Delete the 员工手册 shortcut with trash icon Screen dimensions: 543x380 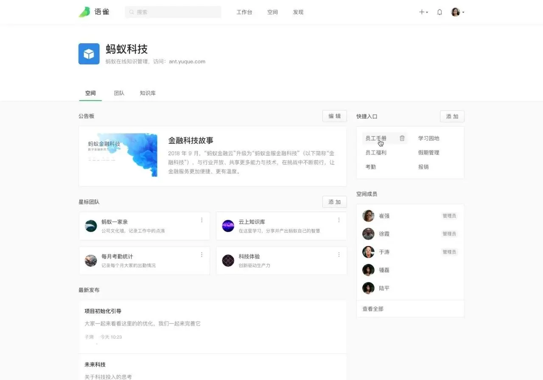tap(402, 138)
